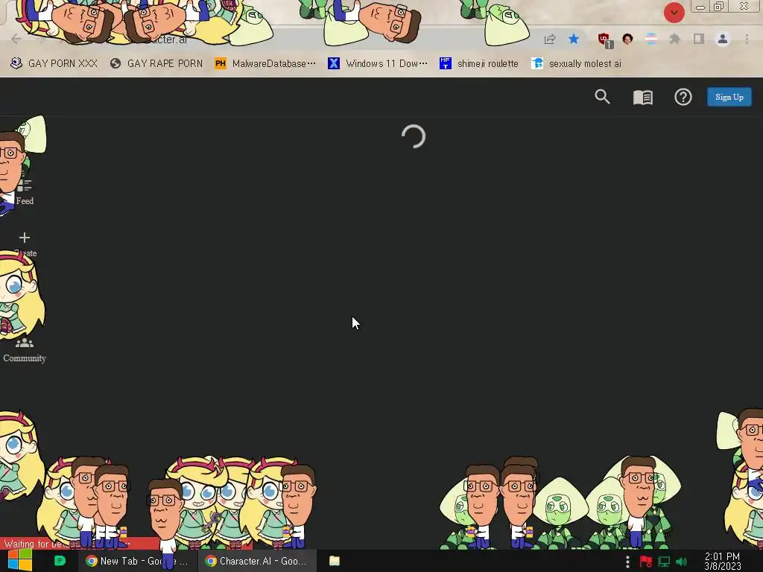This screenshot has width=763, height=572.
Task: Open the Community sidebar item
Action: 25,351
